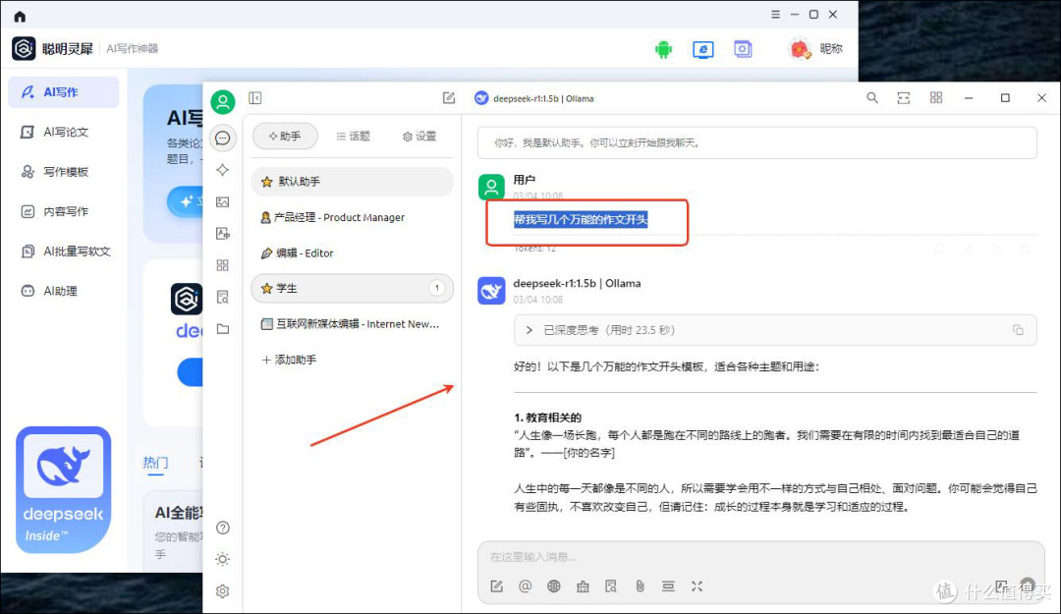The image size is (1061, 614).
Task: Select the 学生 assistant
Action: click(x=352, y=289)
